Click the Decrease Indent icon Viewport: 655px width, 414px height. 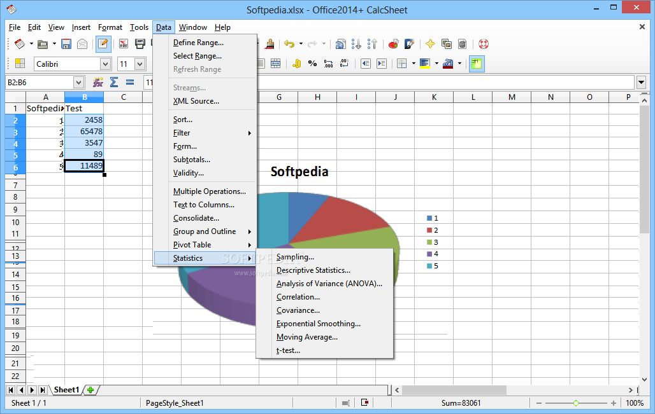point(366,64)
